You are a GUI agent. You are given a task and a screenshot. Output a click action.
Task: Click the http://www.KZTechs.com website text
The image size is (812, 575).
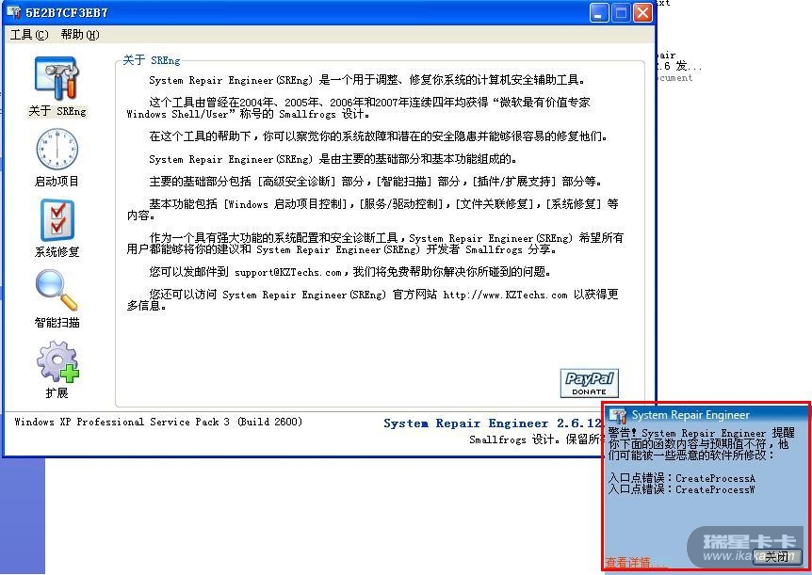[x=505, y=295]
